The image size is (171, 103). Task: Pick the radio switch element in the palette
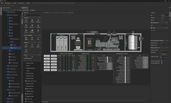click(x=32, y=26)
